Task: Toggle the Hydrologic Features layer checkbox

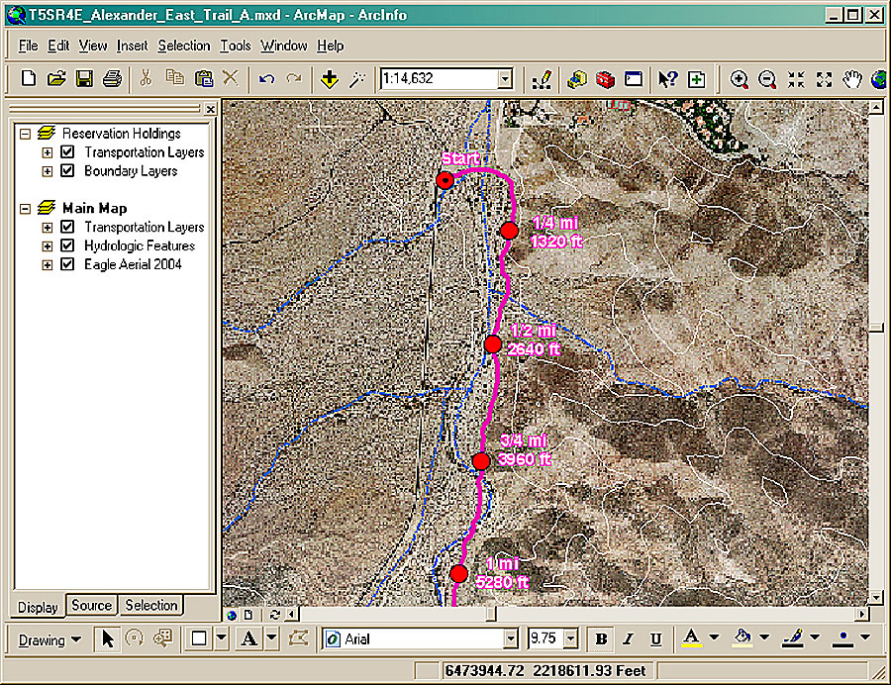Action: click(x=67, y=245)
